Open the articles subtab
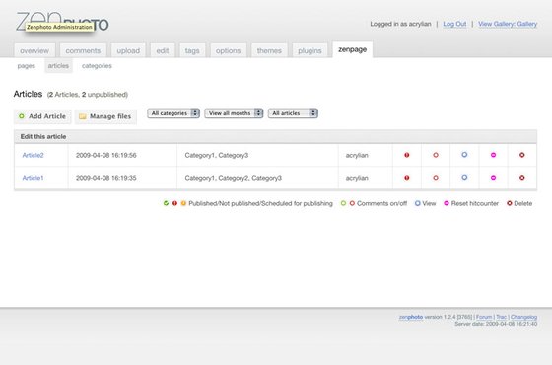 [x=58, y=66]
